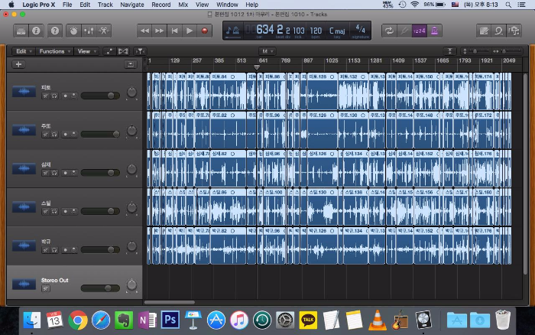The width and height of the screenshot is (535, 335).
Task: Open the M dropdown above the ruler
Action: coord(267,51)
